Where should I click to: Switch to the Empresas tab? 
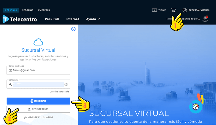44,10
